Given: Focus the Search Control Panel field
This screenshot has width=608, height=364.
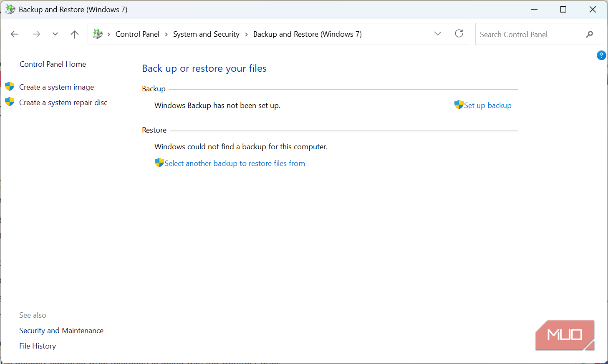Looking at the screenshot, I should click(x=538, y=34).
